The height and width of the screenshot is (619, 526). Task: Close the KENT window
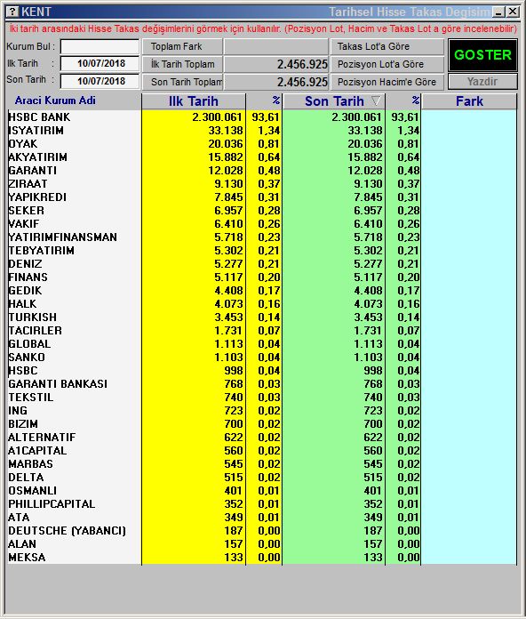point(513,12)
